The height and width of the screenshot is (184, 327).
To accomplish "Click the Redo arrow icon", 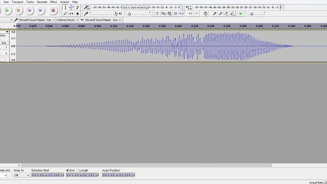I will click(196, 14).
